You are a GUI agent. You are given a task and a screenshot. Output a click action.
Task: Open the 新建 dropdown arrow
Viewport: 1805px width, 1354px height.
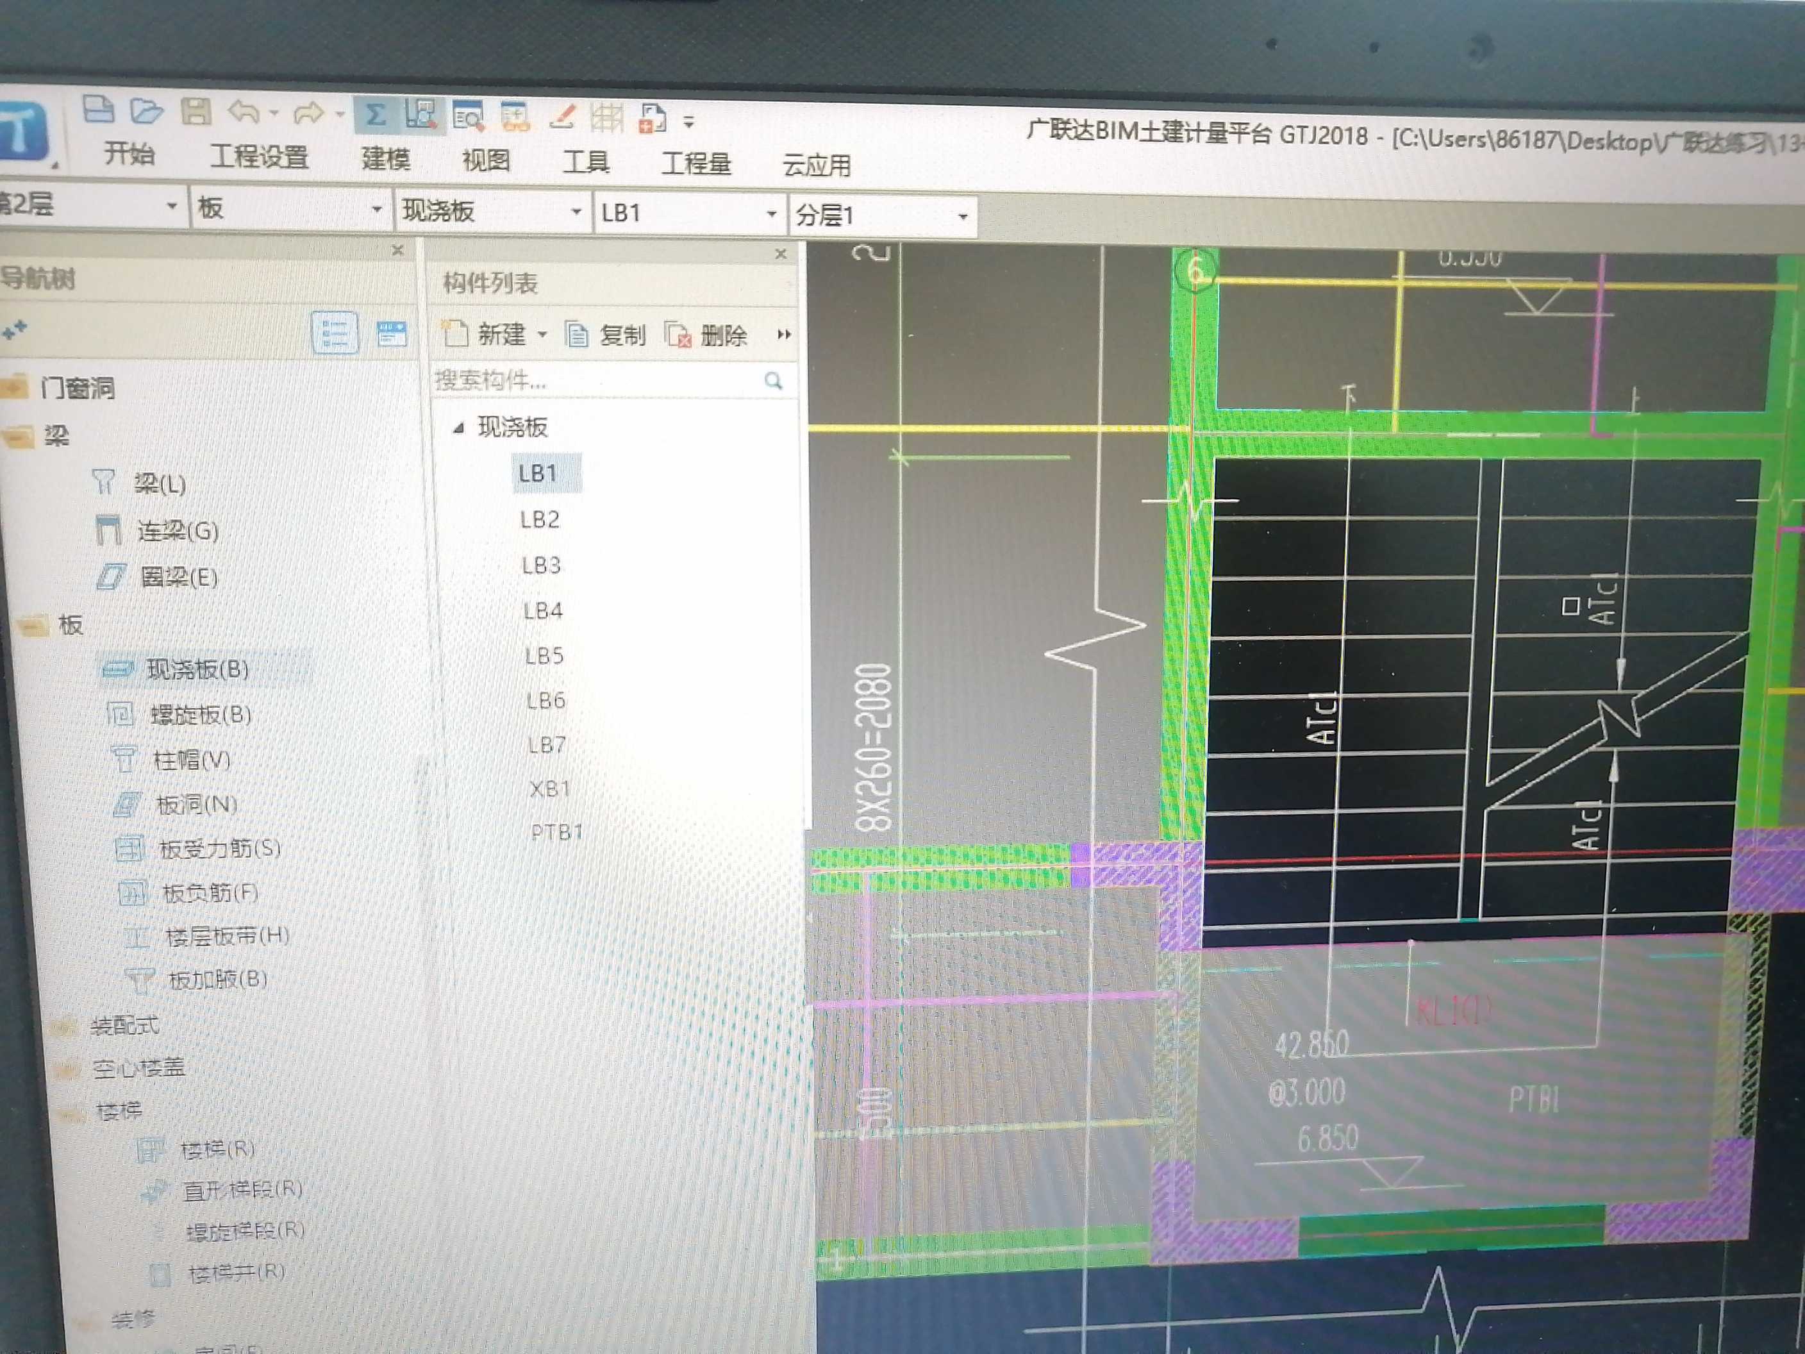click(542, 335)
